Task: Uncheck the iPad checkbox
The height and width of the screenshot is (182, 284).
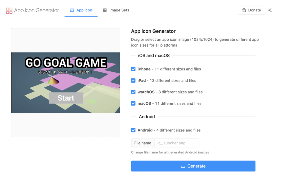Action: point(133,80)
